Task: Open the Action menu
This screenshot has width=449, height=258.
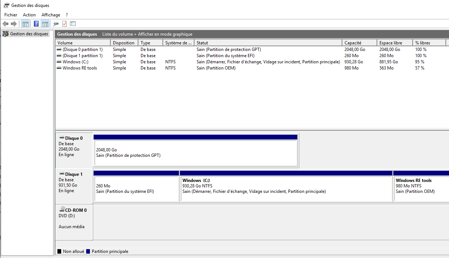Action: click(x=29, y=15)
